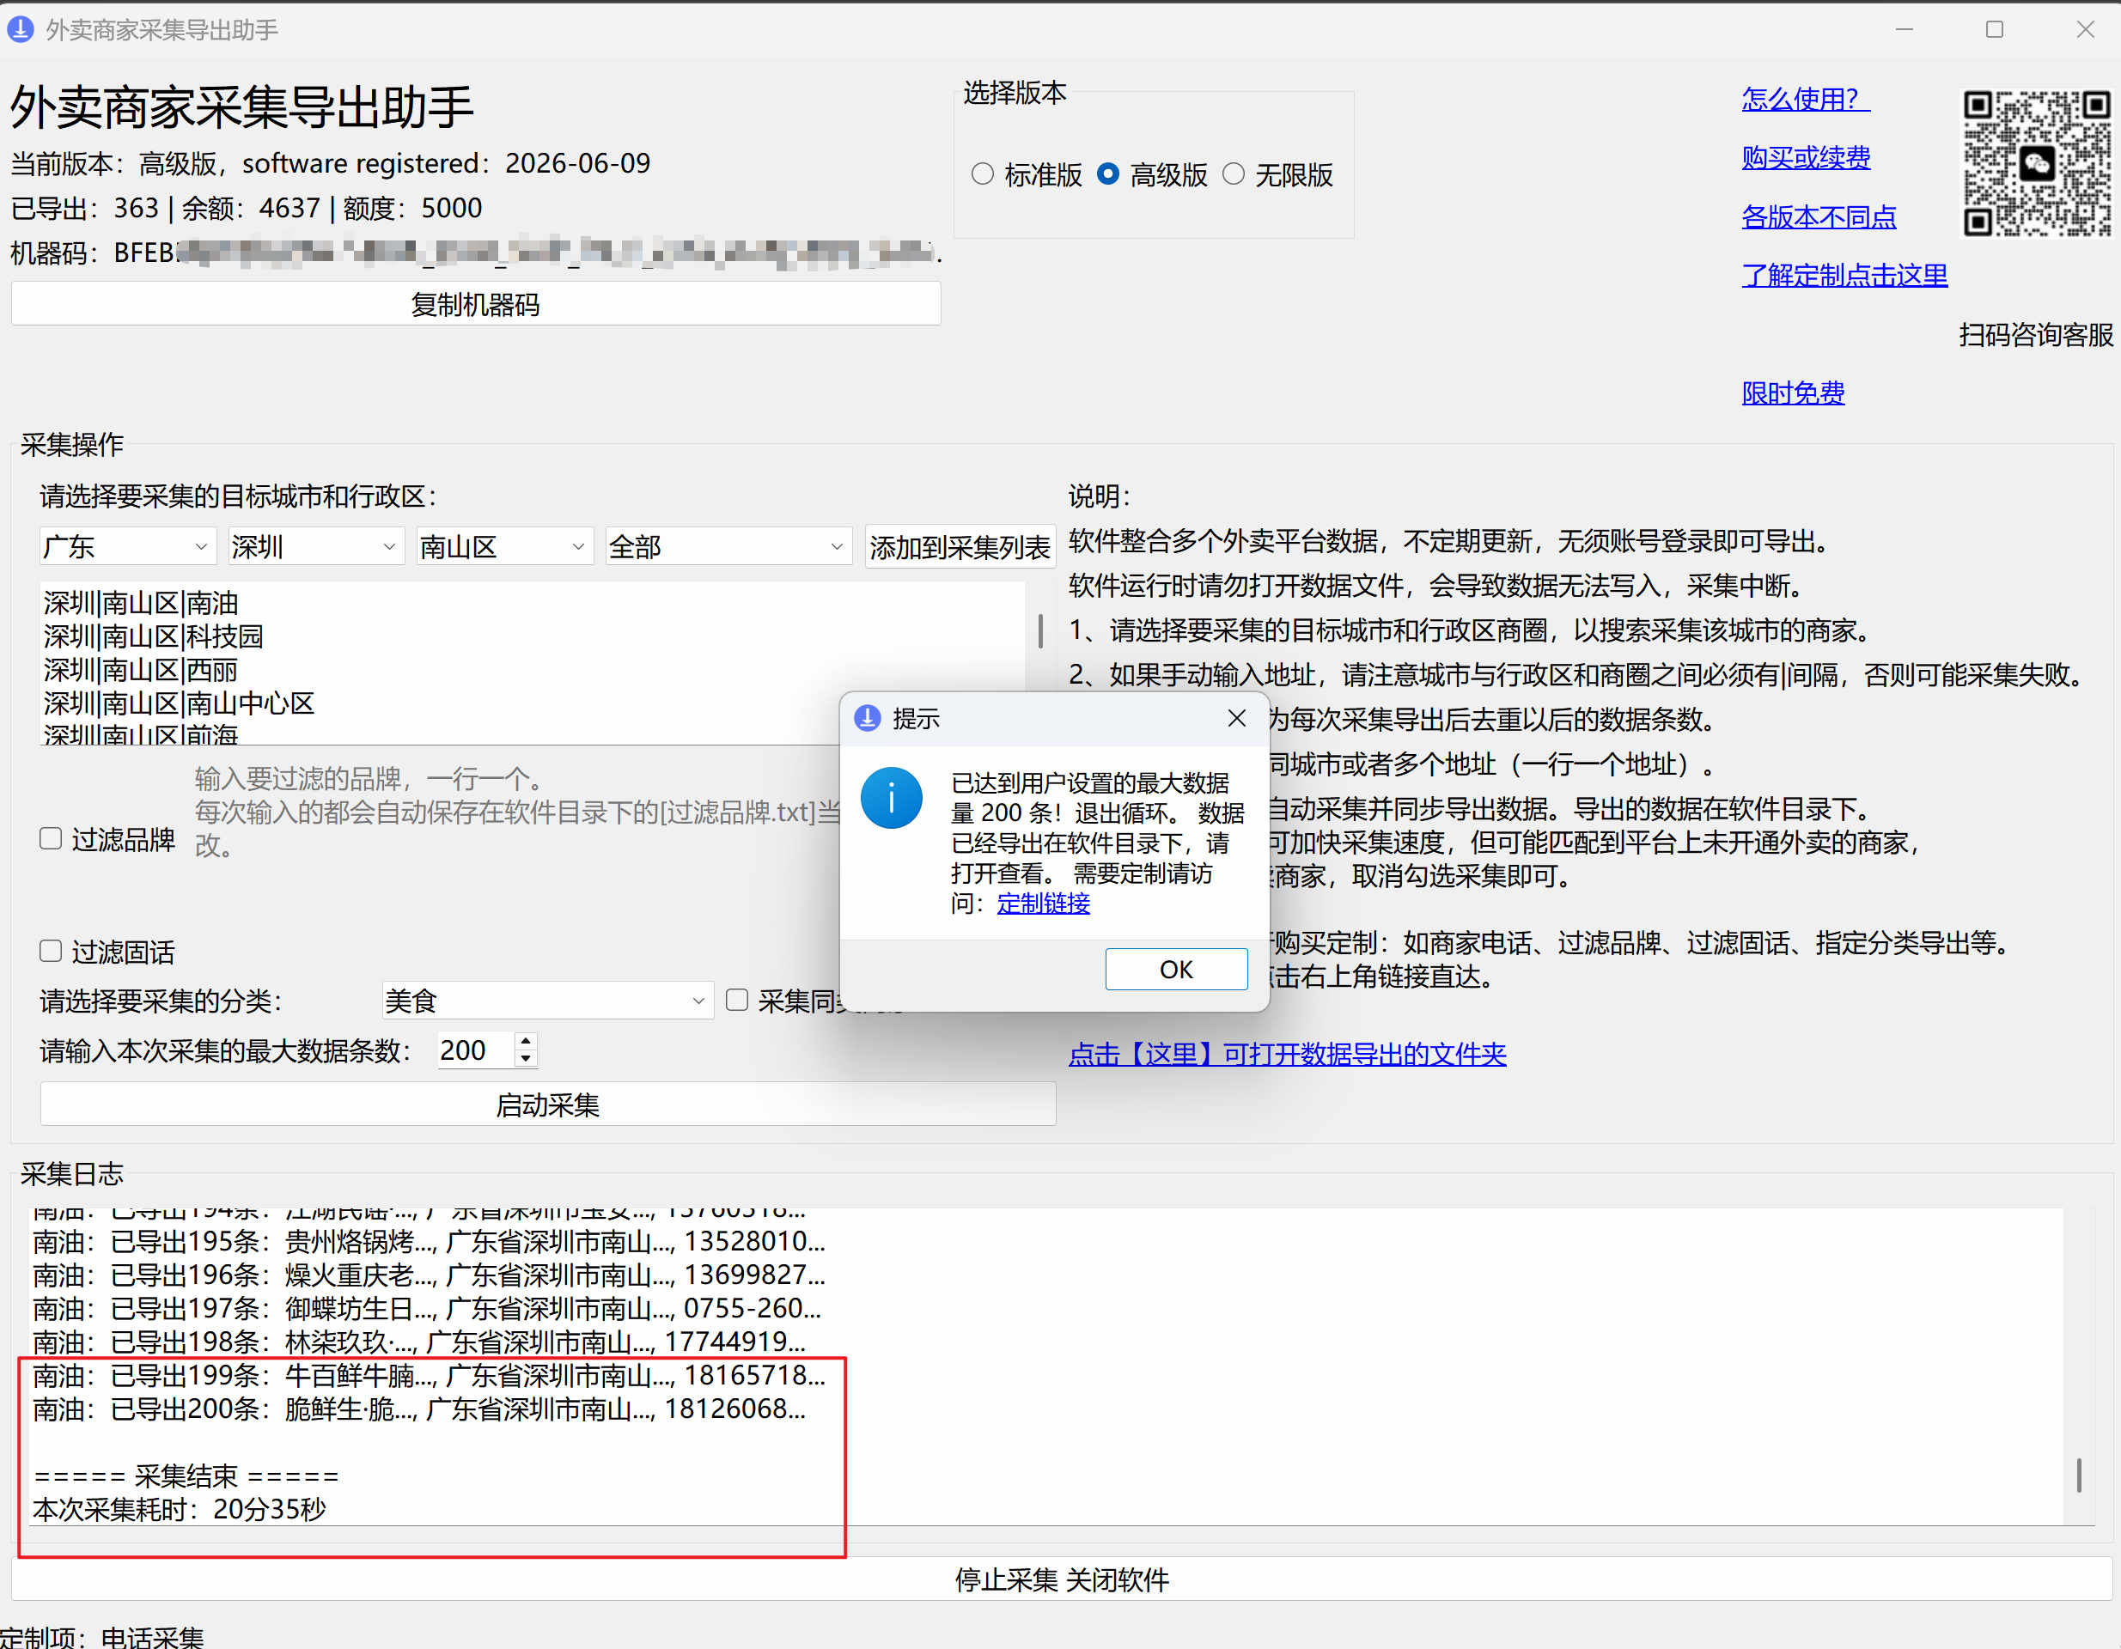Open the 美食 category dropdown
The width and height of the screenshot is (2121, 1649).
point(548,1001)
